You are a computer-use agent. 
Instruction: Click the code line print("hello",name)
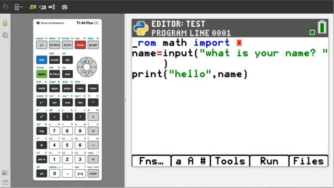[189, 74]
